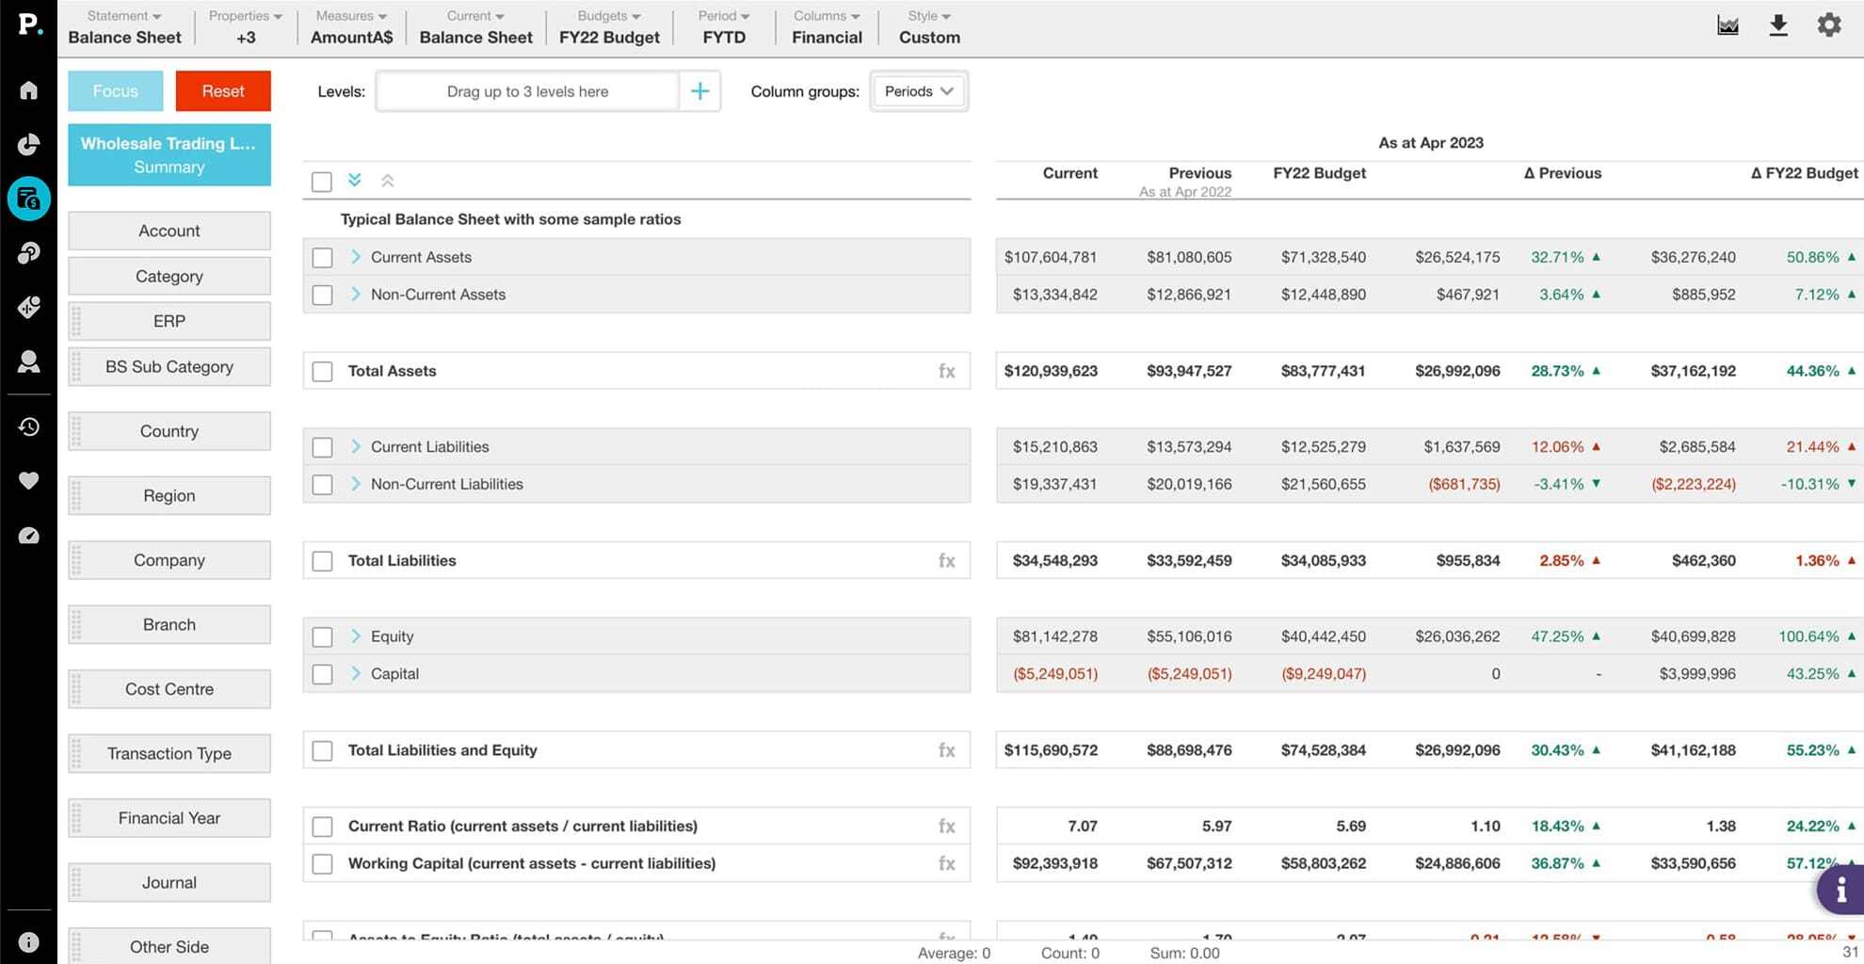Click the plus icon to add level
The image size is (1864, 964).
[x=699, y=91]
